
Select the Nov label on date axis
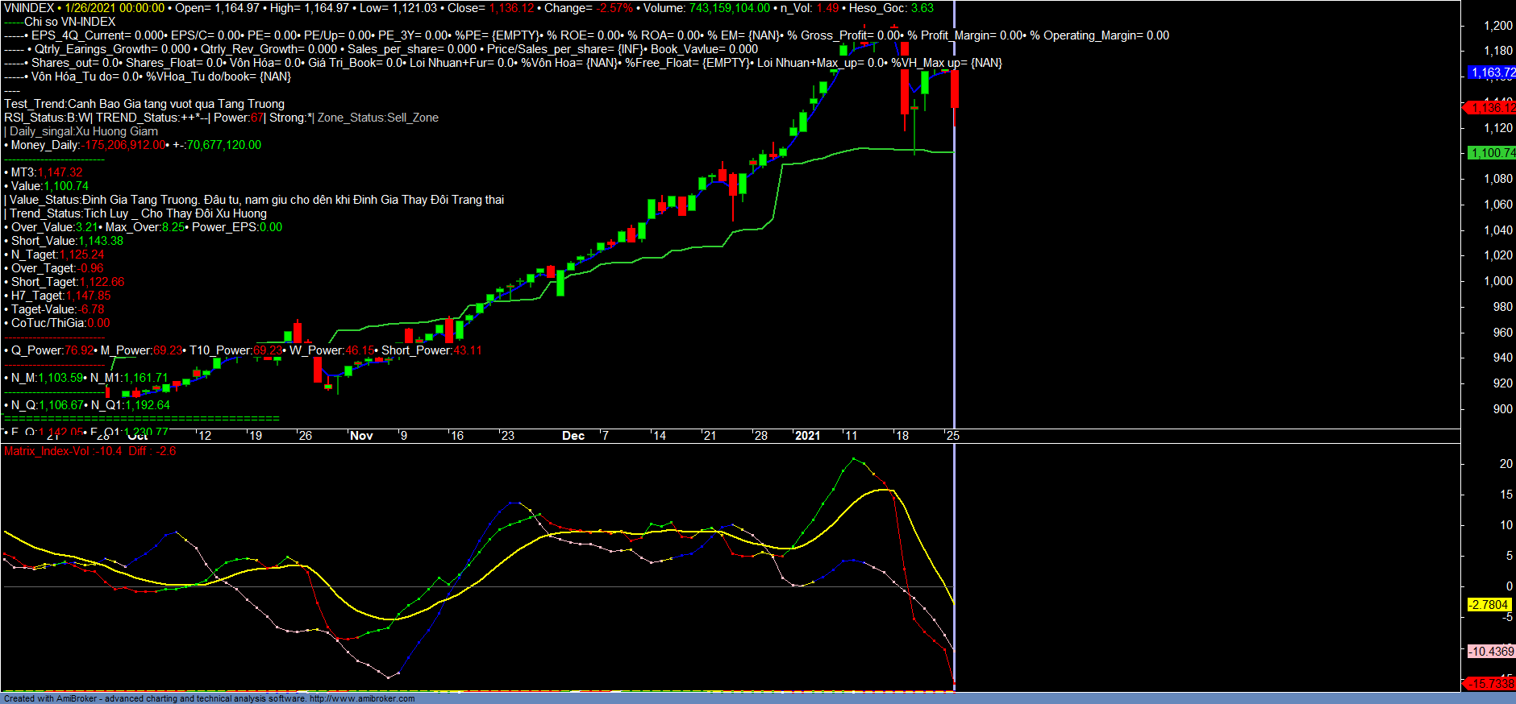click(361, 436)
